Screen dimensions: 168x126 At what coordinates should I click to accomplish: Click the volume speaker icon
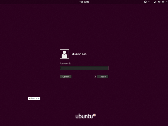pyautogui.click(x=159, y=2)
